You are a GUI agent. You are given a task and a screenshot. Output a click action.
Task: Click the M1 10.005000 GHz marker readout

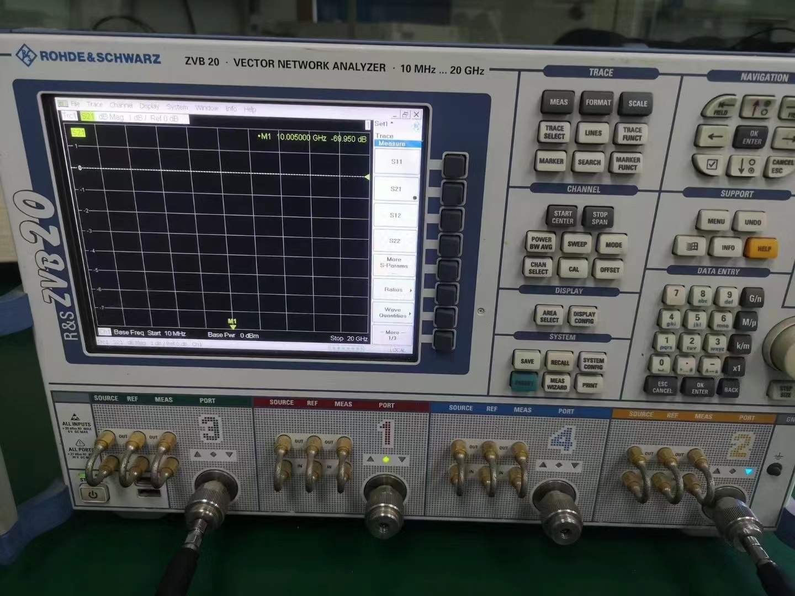click(x=312, y=137)
